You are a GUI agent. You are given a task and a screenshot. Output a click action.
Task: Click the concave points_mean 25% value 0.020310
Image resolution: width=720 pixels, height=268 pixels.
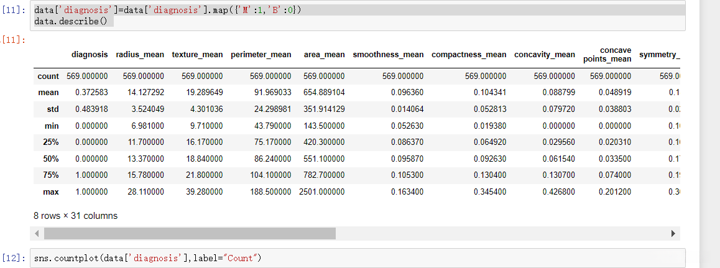(x=615, y=142)
